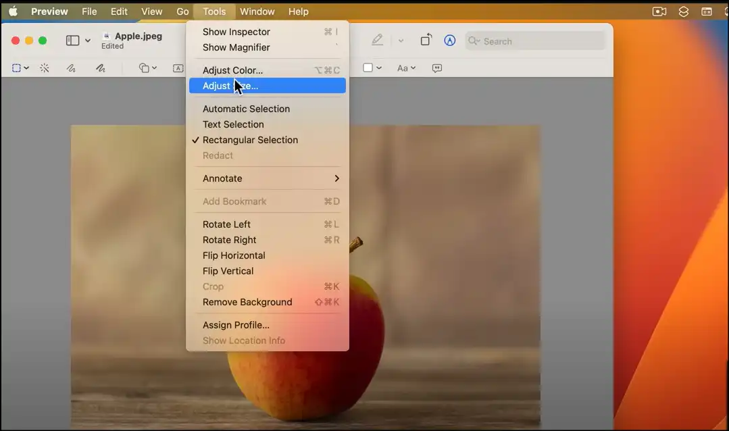The width and height of the screenshot is (729, 431).
Task: Click the search magnifier icon
Action: click(x=474, y=41)
